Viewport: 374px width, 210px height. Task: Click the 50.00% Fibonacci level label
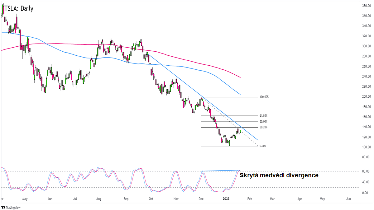(263, 122)
